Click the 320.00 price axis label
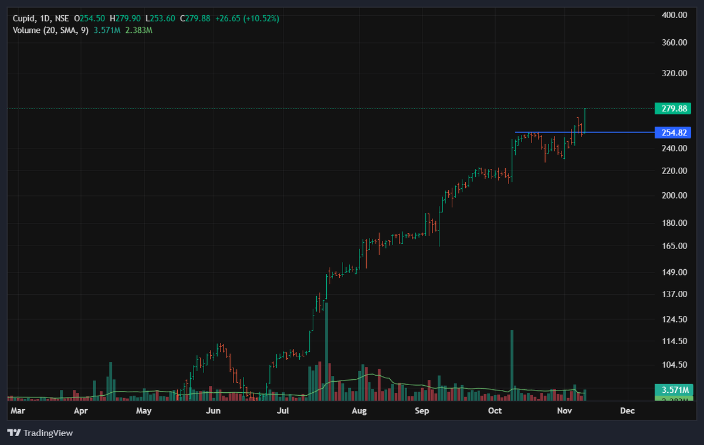 point(674,73)
